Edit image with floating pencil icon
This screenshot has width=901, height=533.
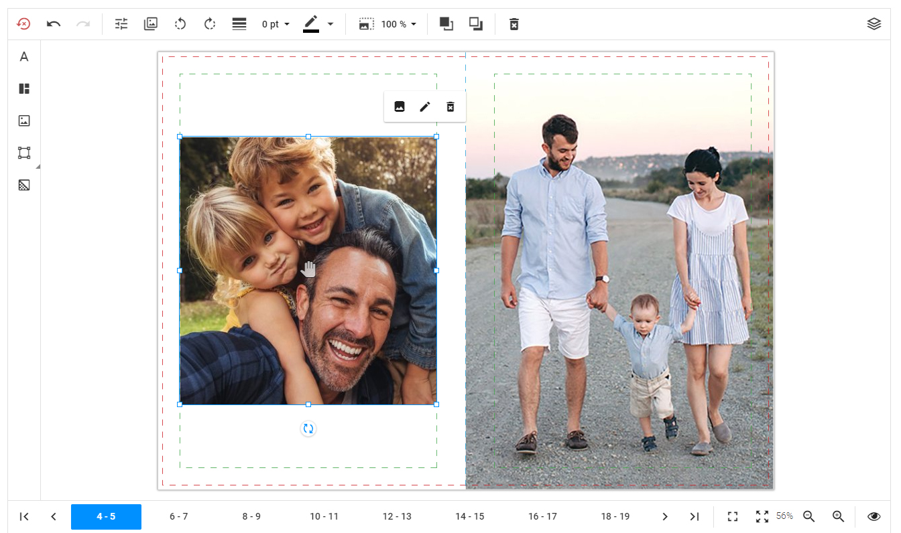point(425,106)
